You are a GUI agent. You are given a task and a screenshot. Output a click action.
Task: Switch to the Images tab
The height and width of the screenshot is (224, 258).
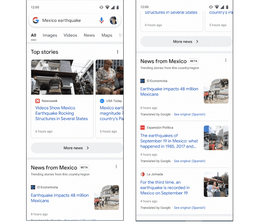pos(50,35)
